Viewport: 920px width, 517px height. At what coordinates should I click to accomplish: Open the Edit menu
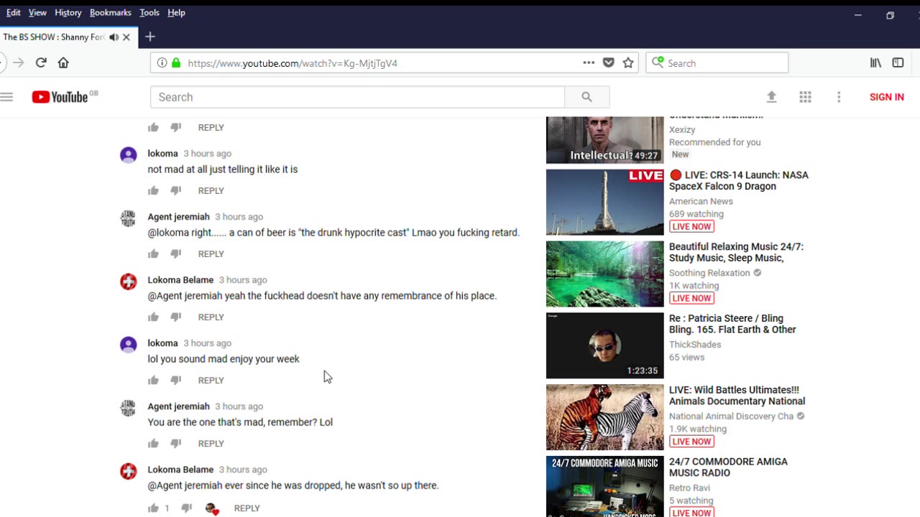click(x=13, y=12)
